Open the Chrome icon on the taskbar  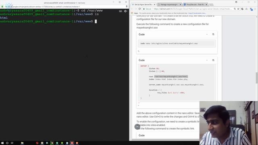pos(52,143)
